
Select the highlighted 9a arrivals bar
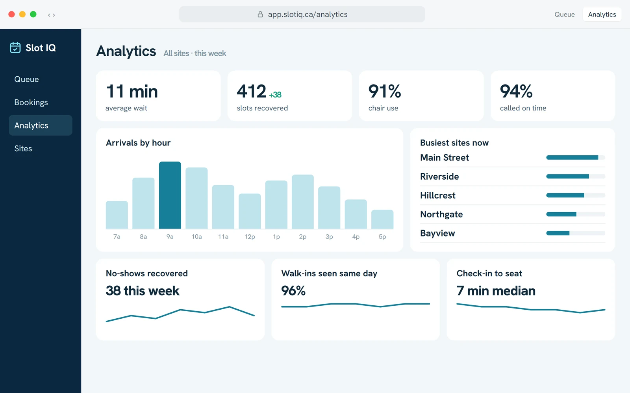coord(170,195)
